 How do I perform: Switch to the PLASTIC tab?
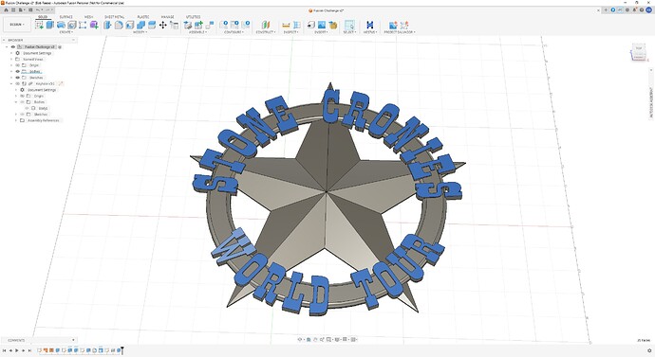point(143,17)
